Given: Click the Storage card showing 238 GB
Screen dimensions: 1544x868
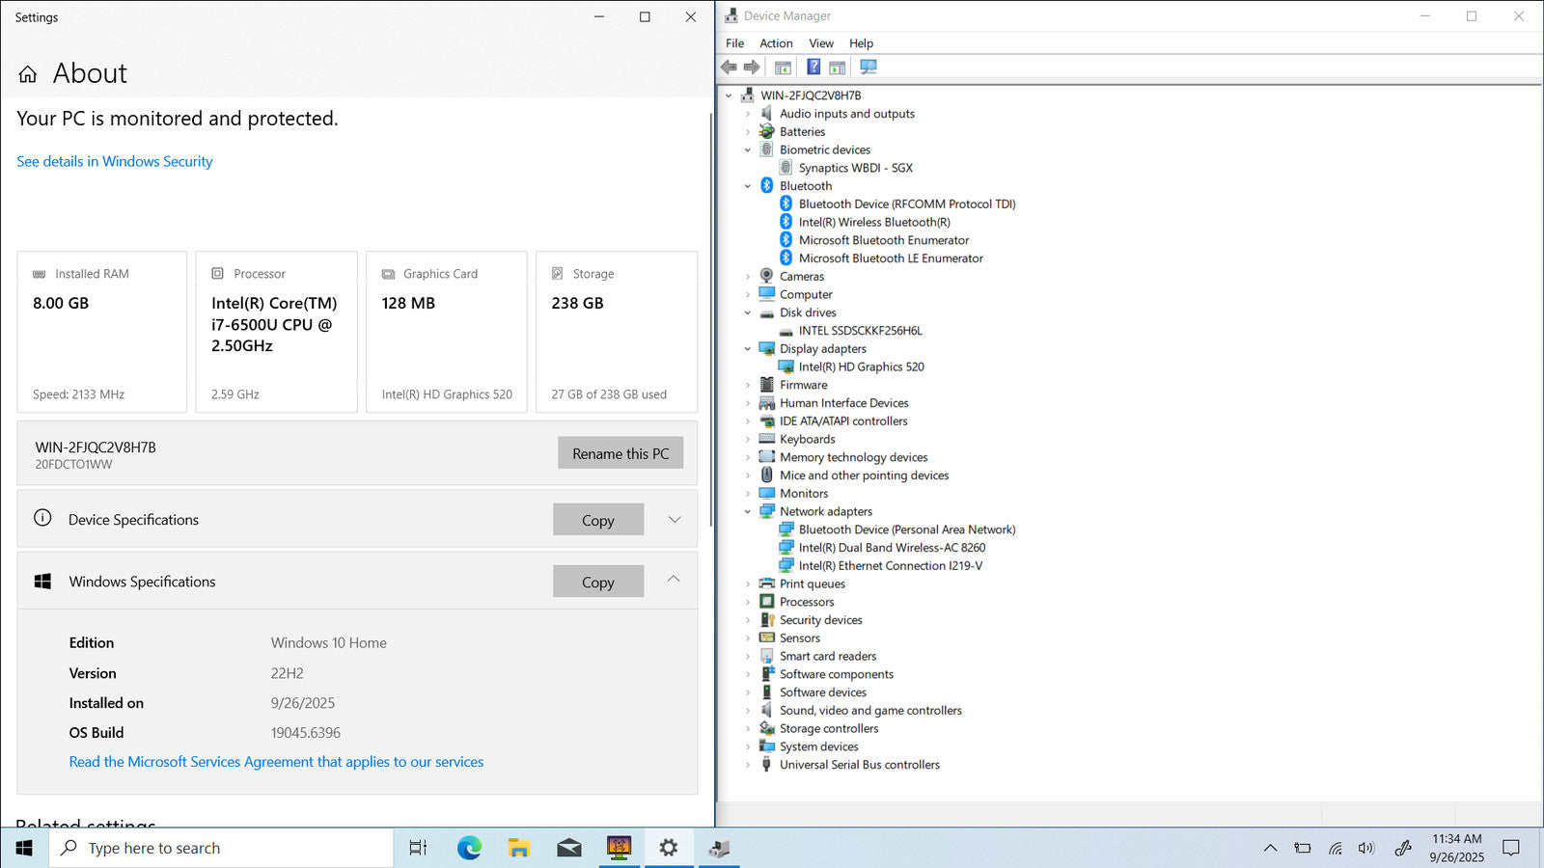Looking at the screenshot, I should coord(617,332).
